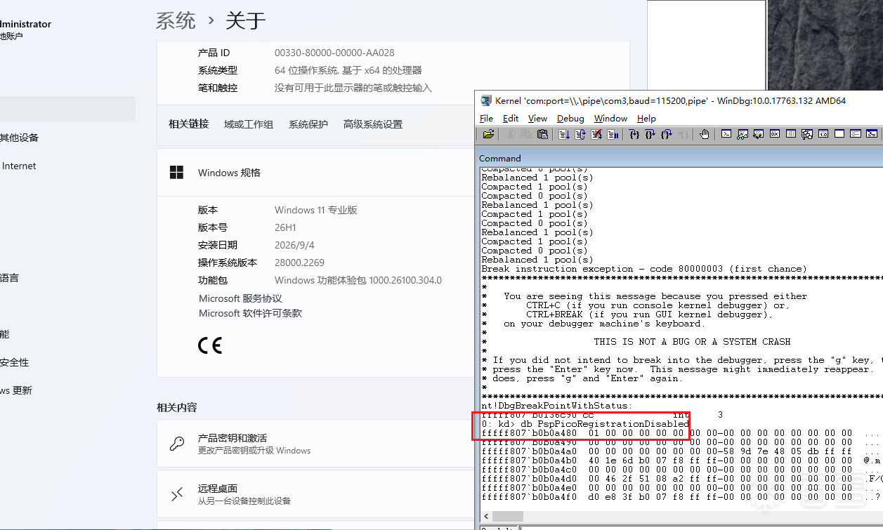Click the key icon for 产品密钥和激活
This screenshot has width=883, height=530.
177,444
